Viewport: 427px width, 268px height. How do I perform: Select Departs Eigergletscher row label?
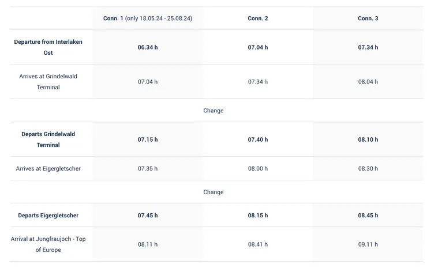48,216
